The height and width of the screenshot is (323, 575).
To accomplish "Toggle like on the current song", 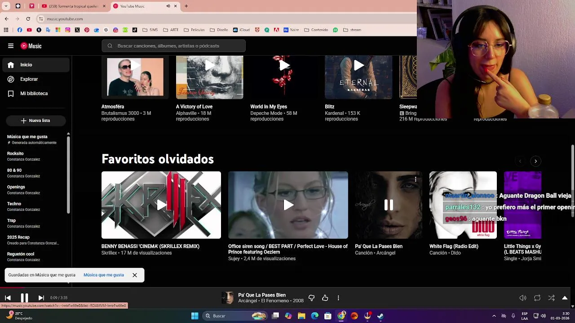I will click(325, 298).
